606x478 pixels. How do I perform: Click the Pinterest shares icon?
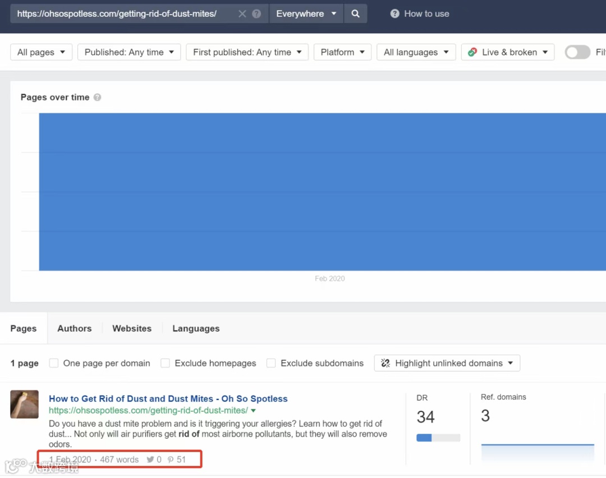point(171,460)
